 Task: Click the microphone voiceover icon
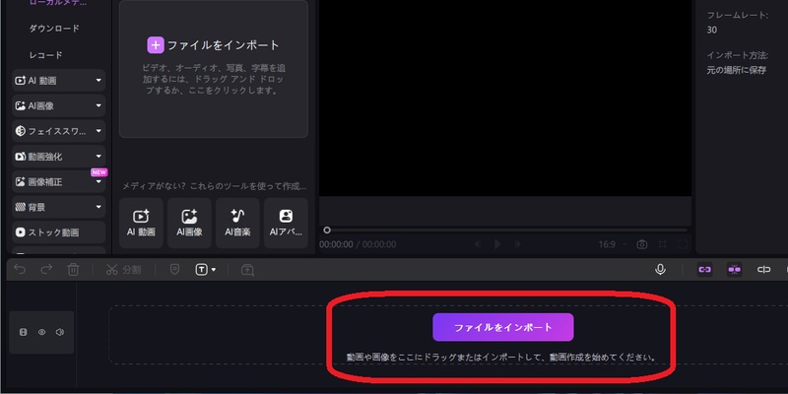click(x=660, y=270)
